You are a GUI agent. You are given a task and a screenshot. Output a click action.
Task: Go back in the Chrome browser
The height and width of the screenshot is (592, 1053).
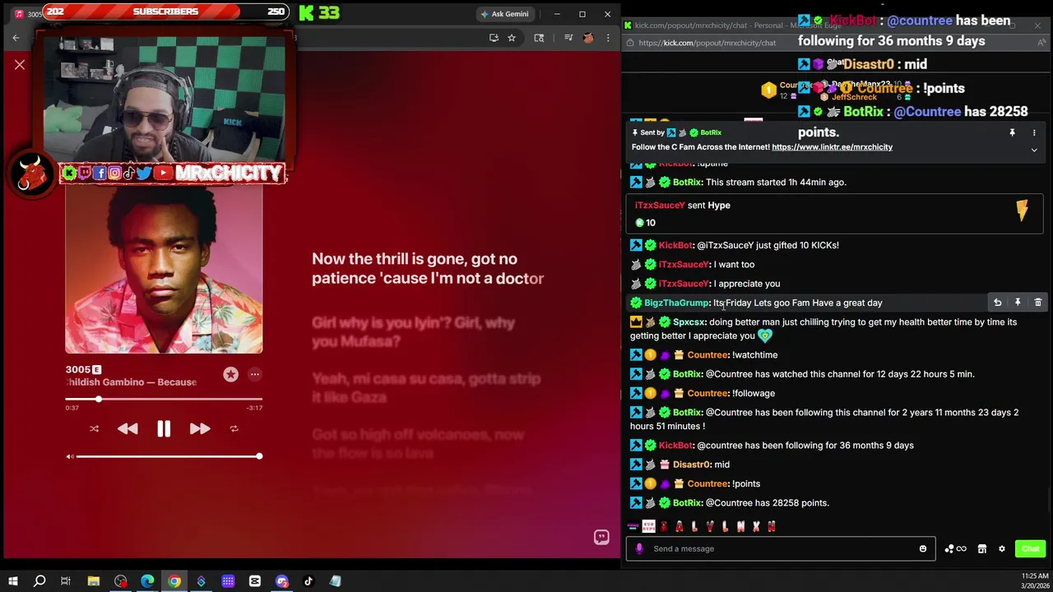[x=16, y=38]
